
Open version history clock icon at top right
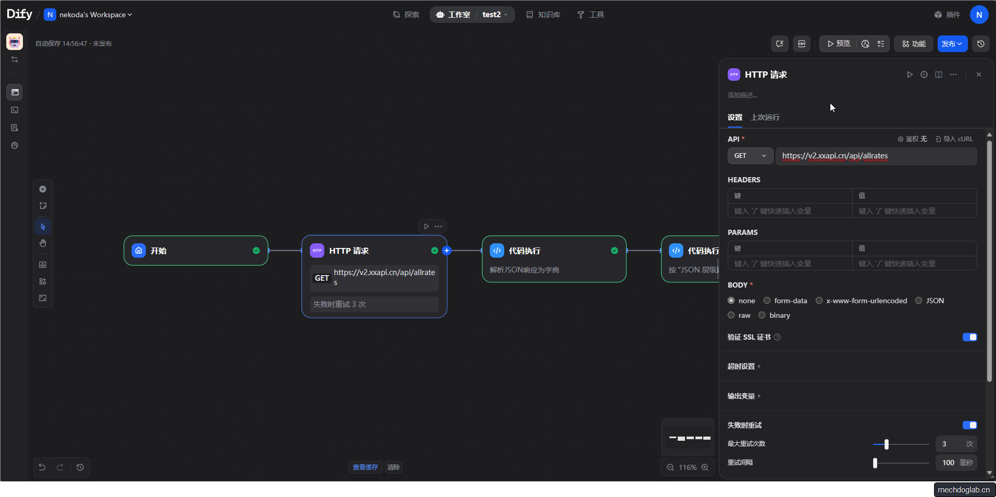pos(981,44)
